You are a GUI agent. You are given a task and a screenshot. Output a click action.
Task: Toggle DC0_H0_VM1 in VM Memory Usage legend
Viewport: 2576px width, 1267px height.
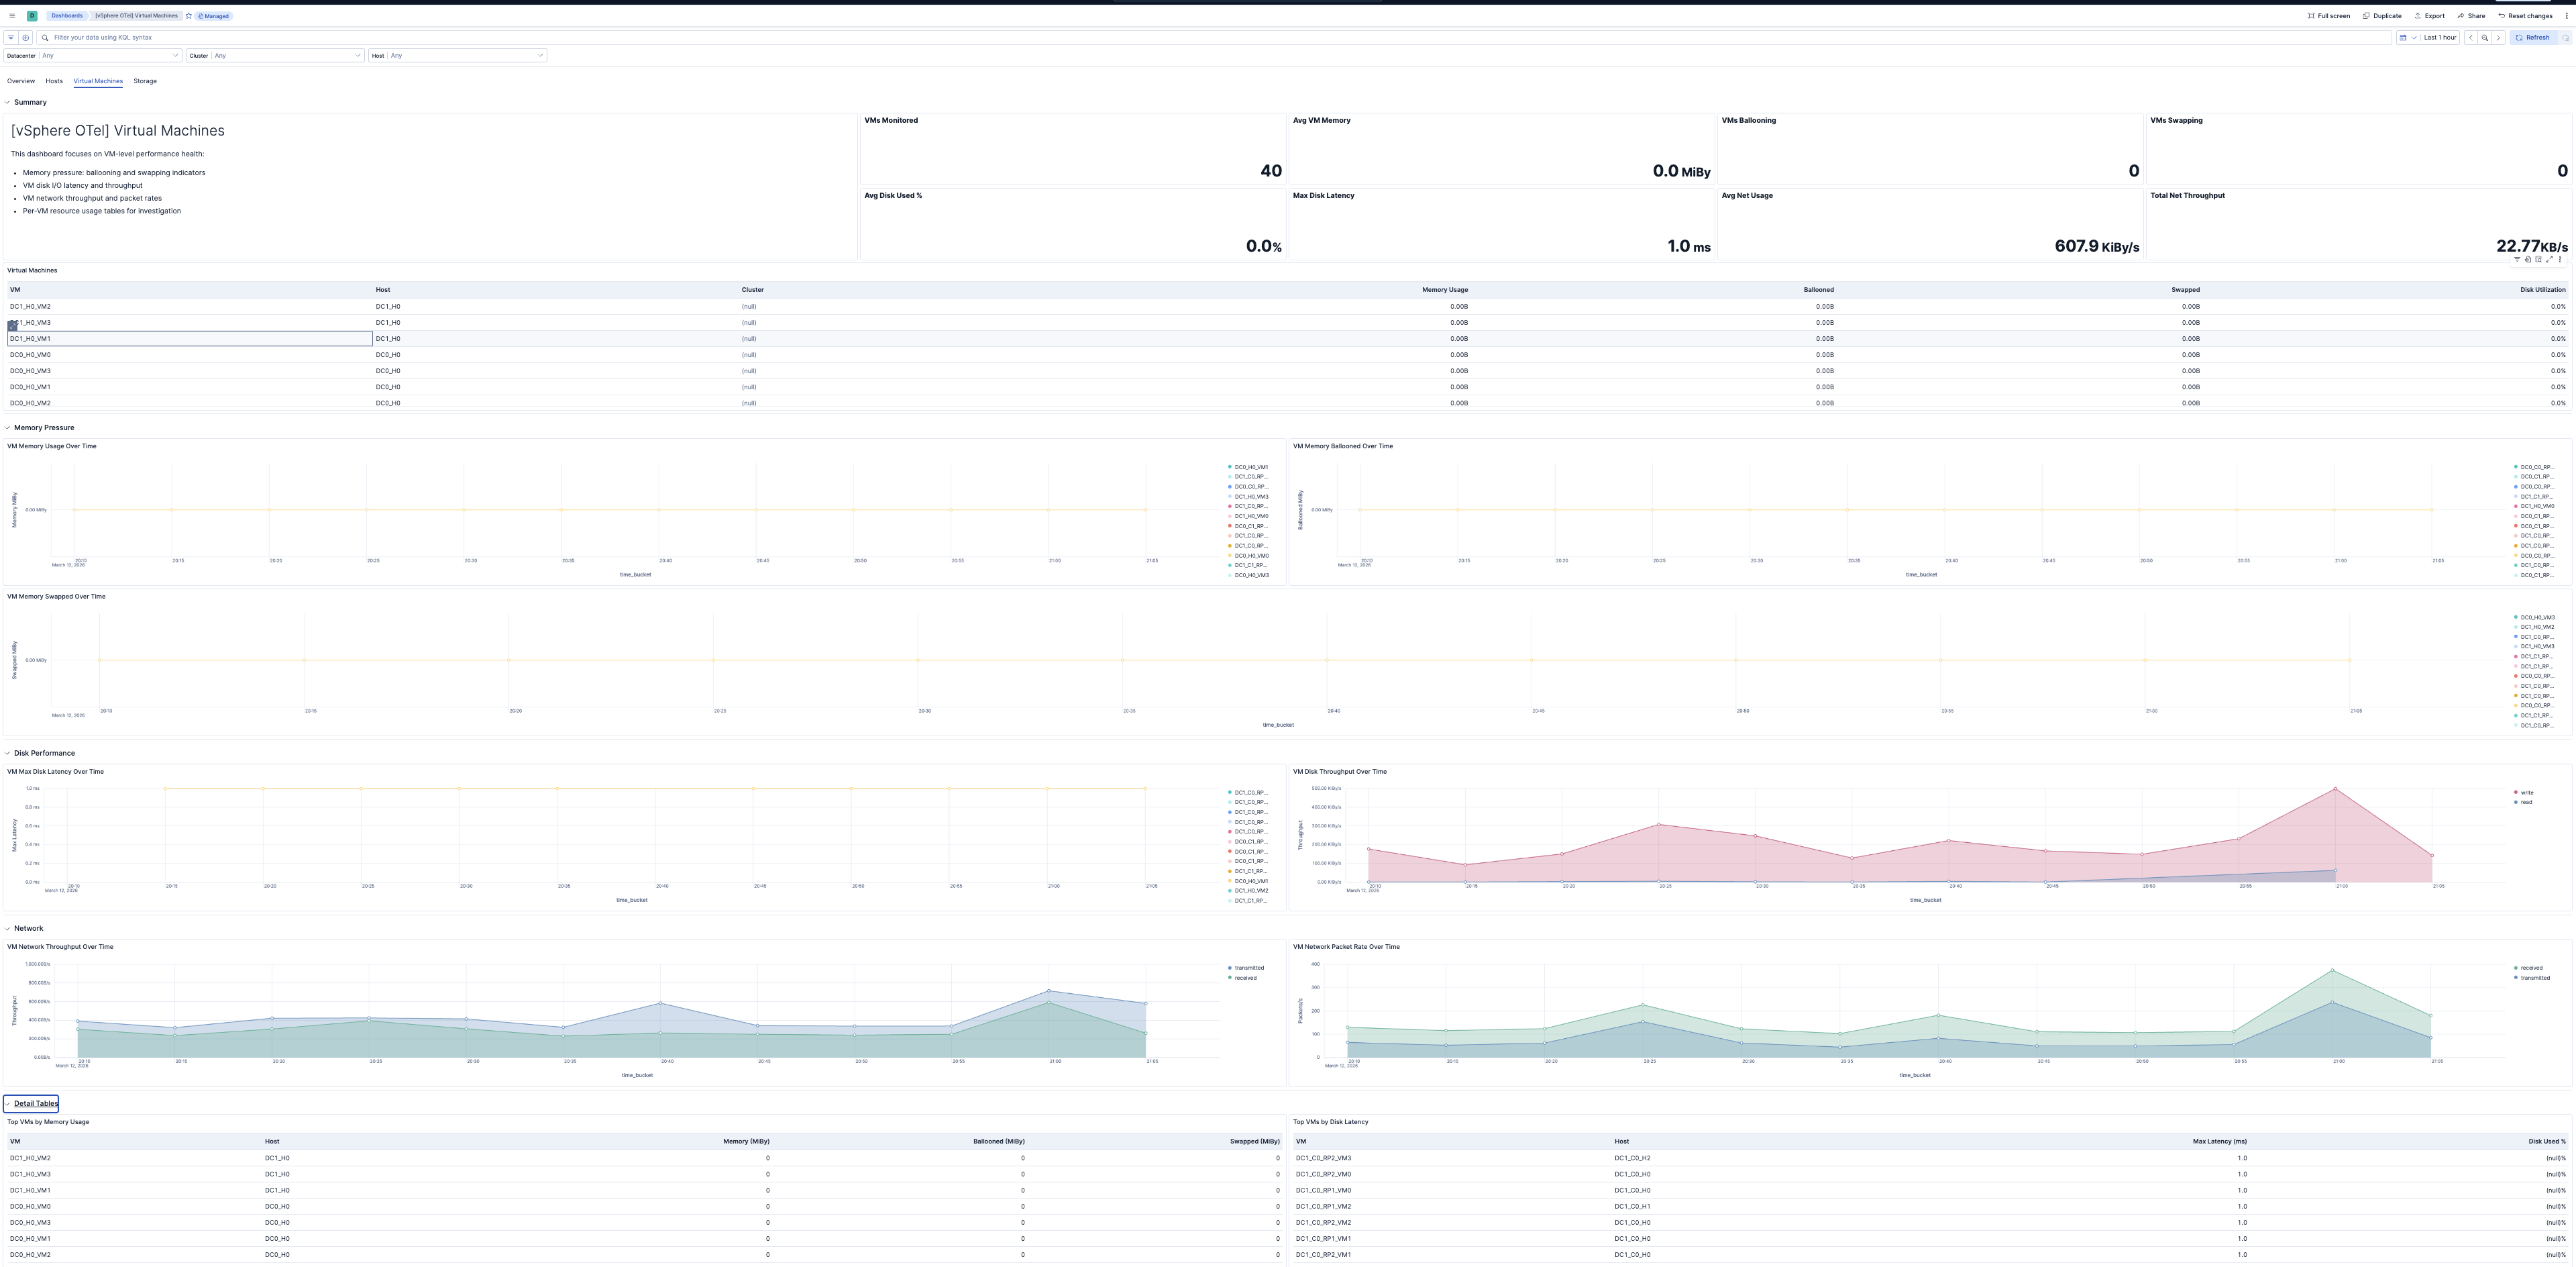click(1250, 466)
